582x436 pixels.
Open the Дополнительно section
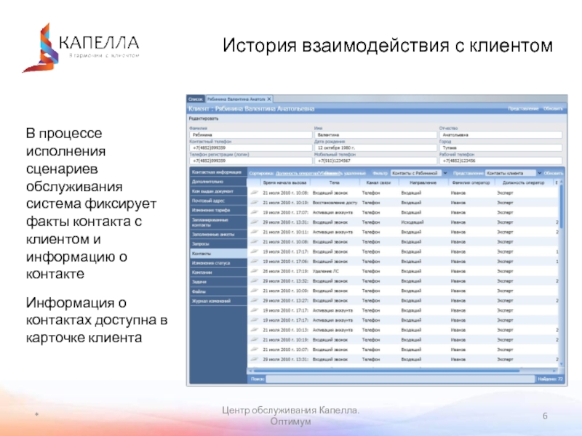tap(218, 182)
